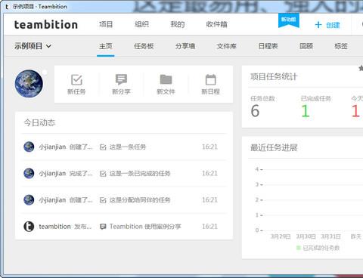363x278 pixels.
Task: Click the 新分享 label
Action: [x=121, y=91]
